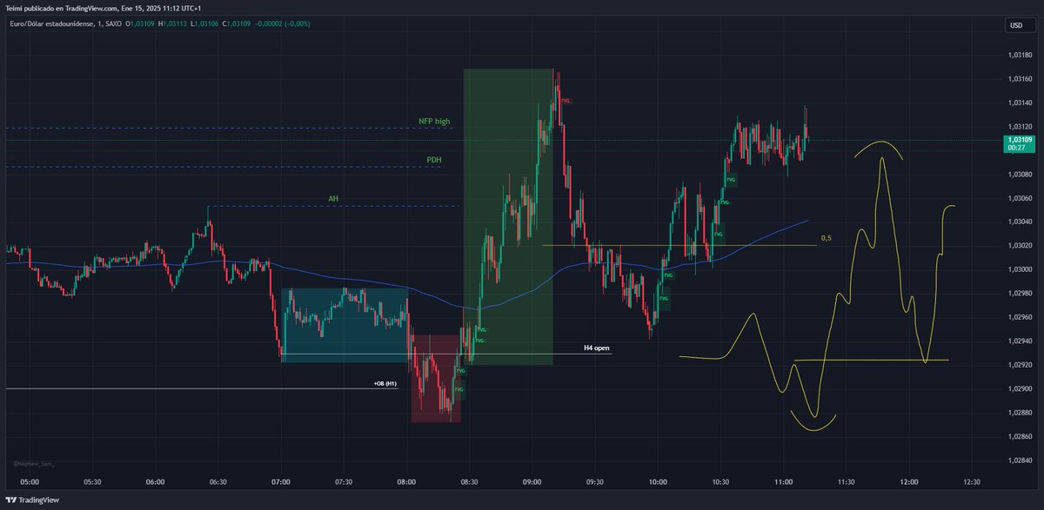Click time axis label 07:30
Viewport: 1044px width, 510px height.
(344, 481)
